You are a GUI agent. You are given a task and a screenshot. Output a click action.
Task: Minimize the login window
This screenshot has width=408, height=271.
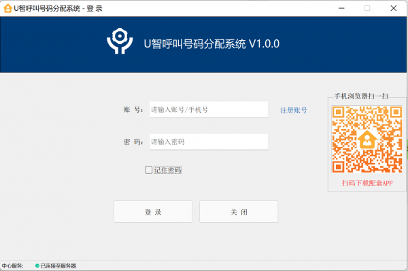pos(341,8)
